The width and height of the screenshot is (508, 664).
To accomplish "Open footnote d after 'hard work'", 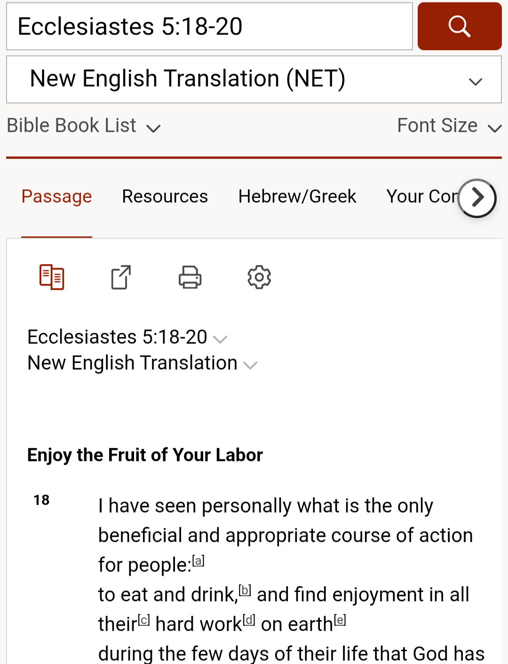I will click(x=249, y=620).
